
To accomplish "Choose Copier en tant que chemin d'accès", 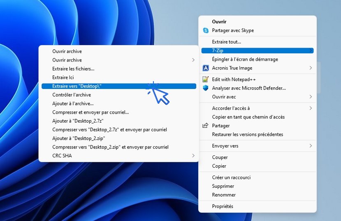I will 257,117.
